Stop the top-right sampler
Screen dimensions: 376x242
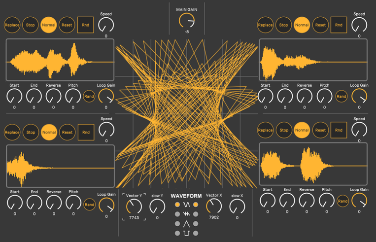(283, 25)
